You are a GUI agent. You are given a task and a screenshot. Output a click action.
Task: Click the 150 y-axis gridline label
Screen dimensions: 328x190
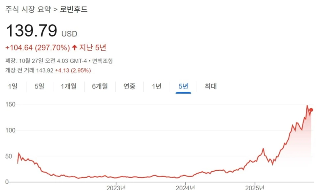pos(11,105)
